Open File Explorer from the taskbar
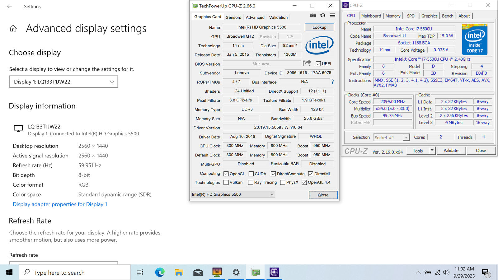The width and height of the screenshot is (498, 280). point(179,273)
